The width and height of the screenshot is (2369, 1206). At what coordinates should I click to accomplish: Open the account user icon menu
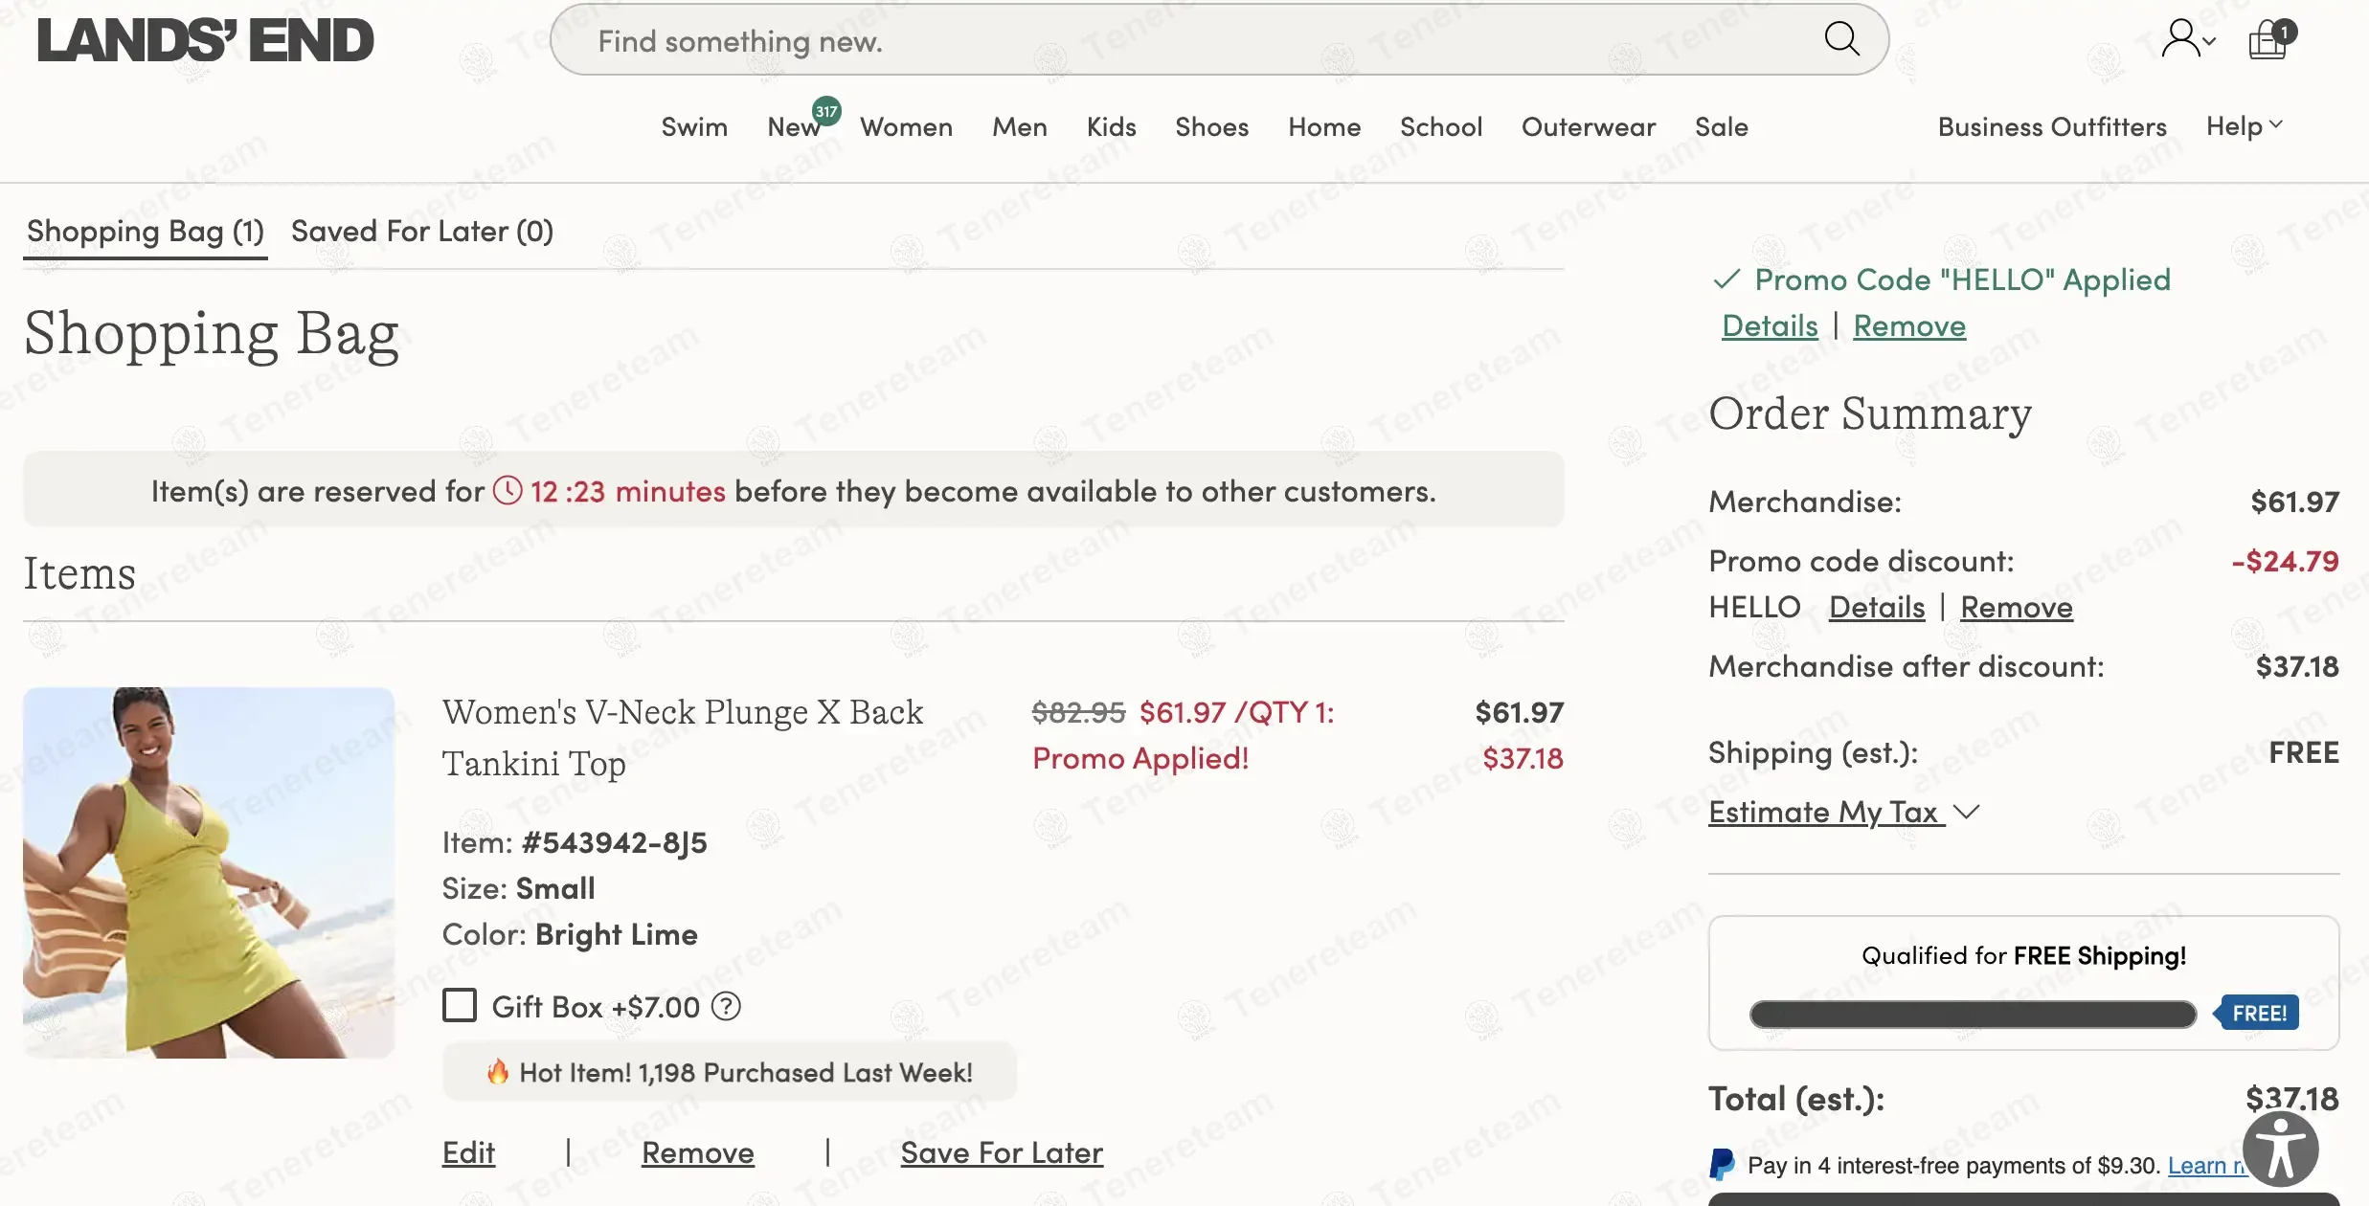[2188, 39]
